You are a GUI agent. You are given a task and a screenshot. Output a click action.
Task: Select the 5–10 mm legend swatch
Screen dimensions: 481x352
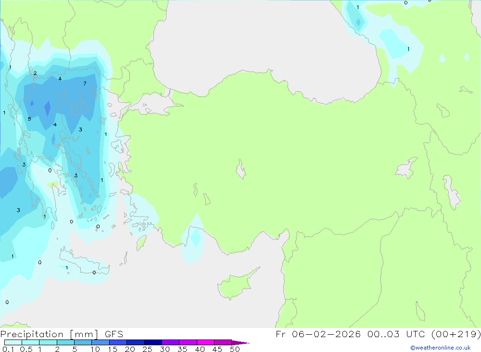[83, 342]
